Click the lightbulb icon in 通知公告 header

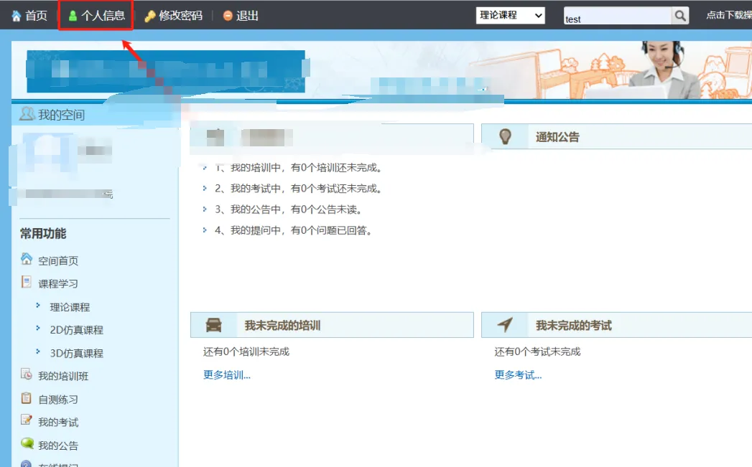click(505, 136)
